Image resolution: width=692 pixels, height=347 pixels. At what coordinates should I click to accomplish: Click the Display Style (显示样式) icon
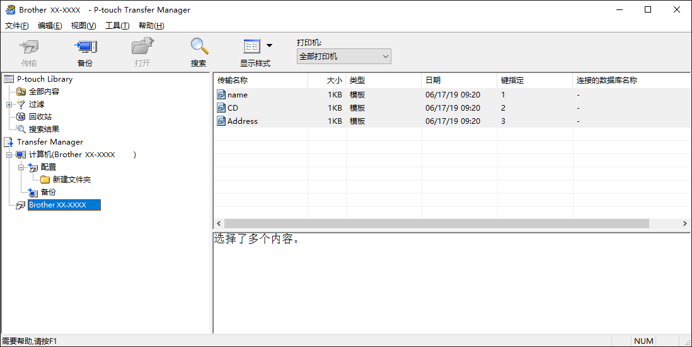point(252,47)
